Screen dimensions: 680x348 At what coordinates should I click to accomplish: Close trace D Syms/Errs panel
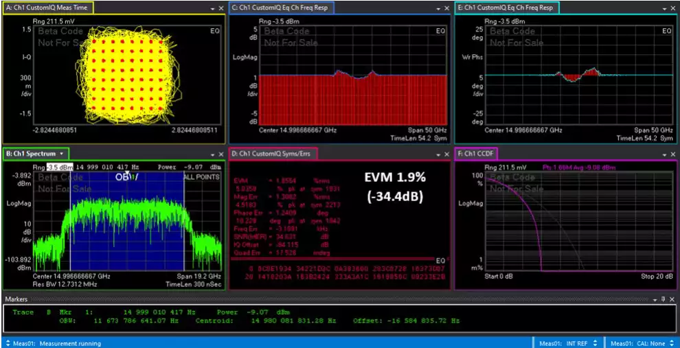point(446,154)
